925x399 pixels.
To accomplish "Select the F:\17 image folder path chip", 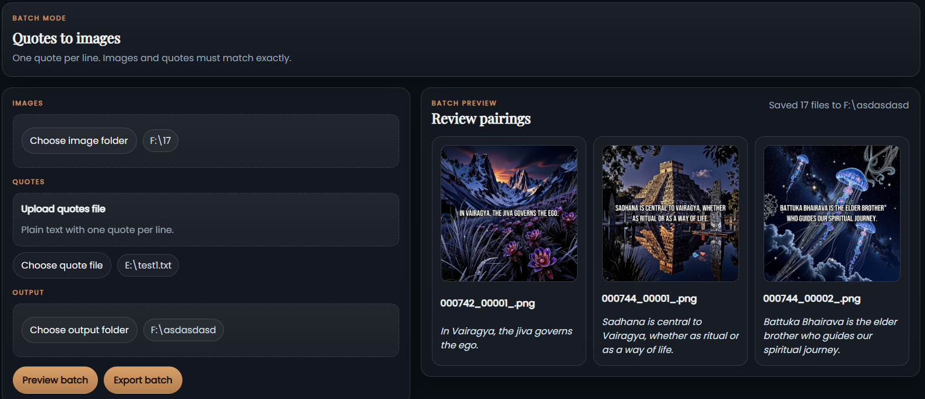I will point(160,141).
